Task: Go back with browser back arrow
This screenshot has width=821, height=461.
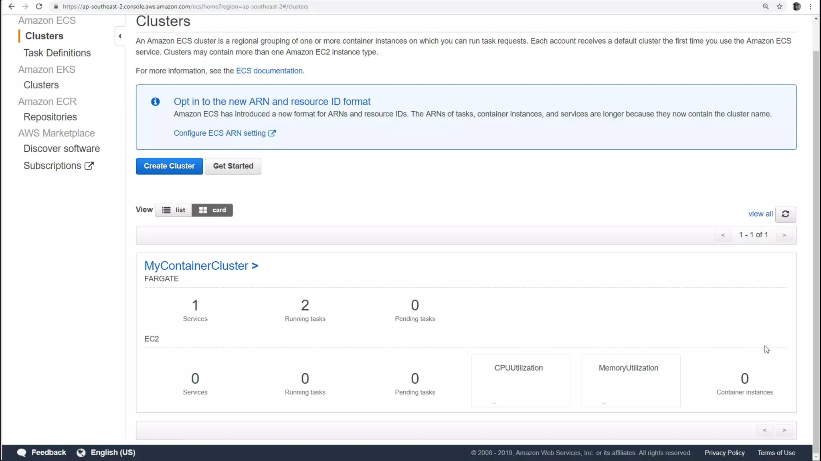Action: point(11,6)
